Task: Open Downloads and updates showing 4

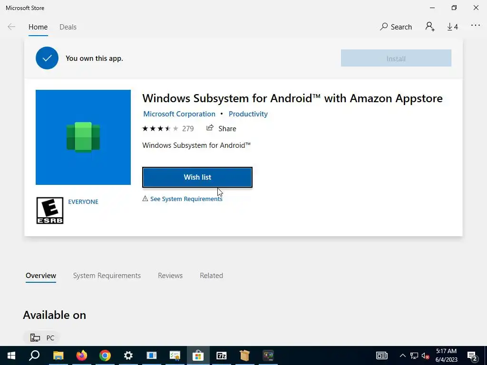Action: (x=452, y=27)
